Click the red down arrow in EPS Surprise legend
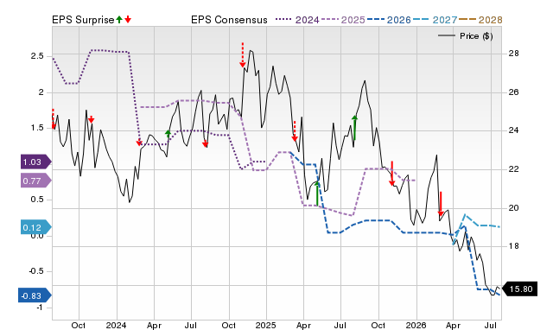Image resolution: width=553 pixels, height=330 pixels. (128, 19)
